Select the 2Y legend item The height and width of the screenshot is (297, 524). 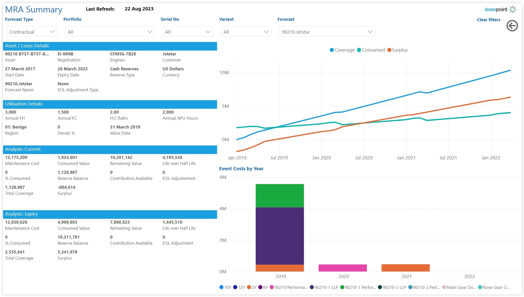click(252, 287)
